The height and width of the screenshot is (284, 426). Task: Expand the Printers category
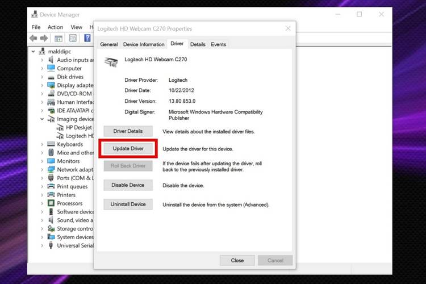click(42, 195)
